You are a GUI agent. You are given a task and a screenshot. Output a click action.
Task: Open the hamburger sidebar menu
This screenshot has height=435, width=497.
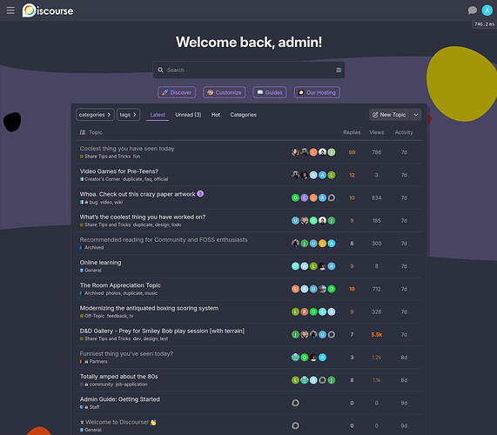tap(10, 10)
